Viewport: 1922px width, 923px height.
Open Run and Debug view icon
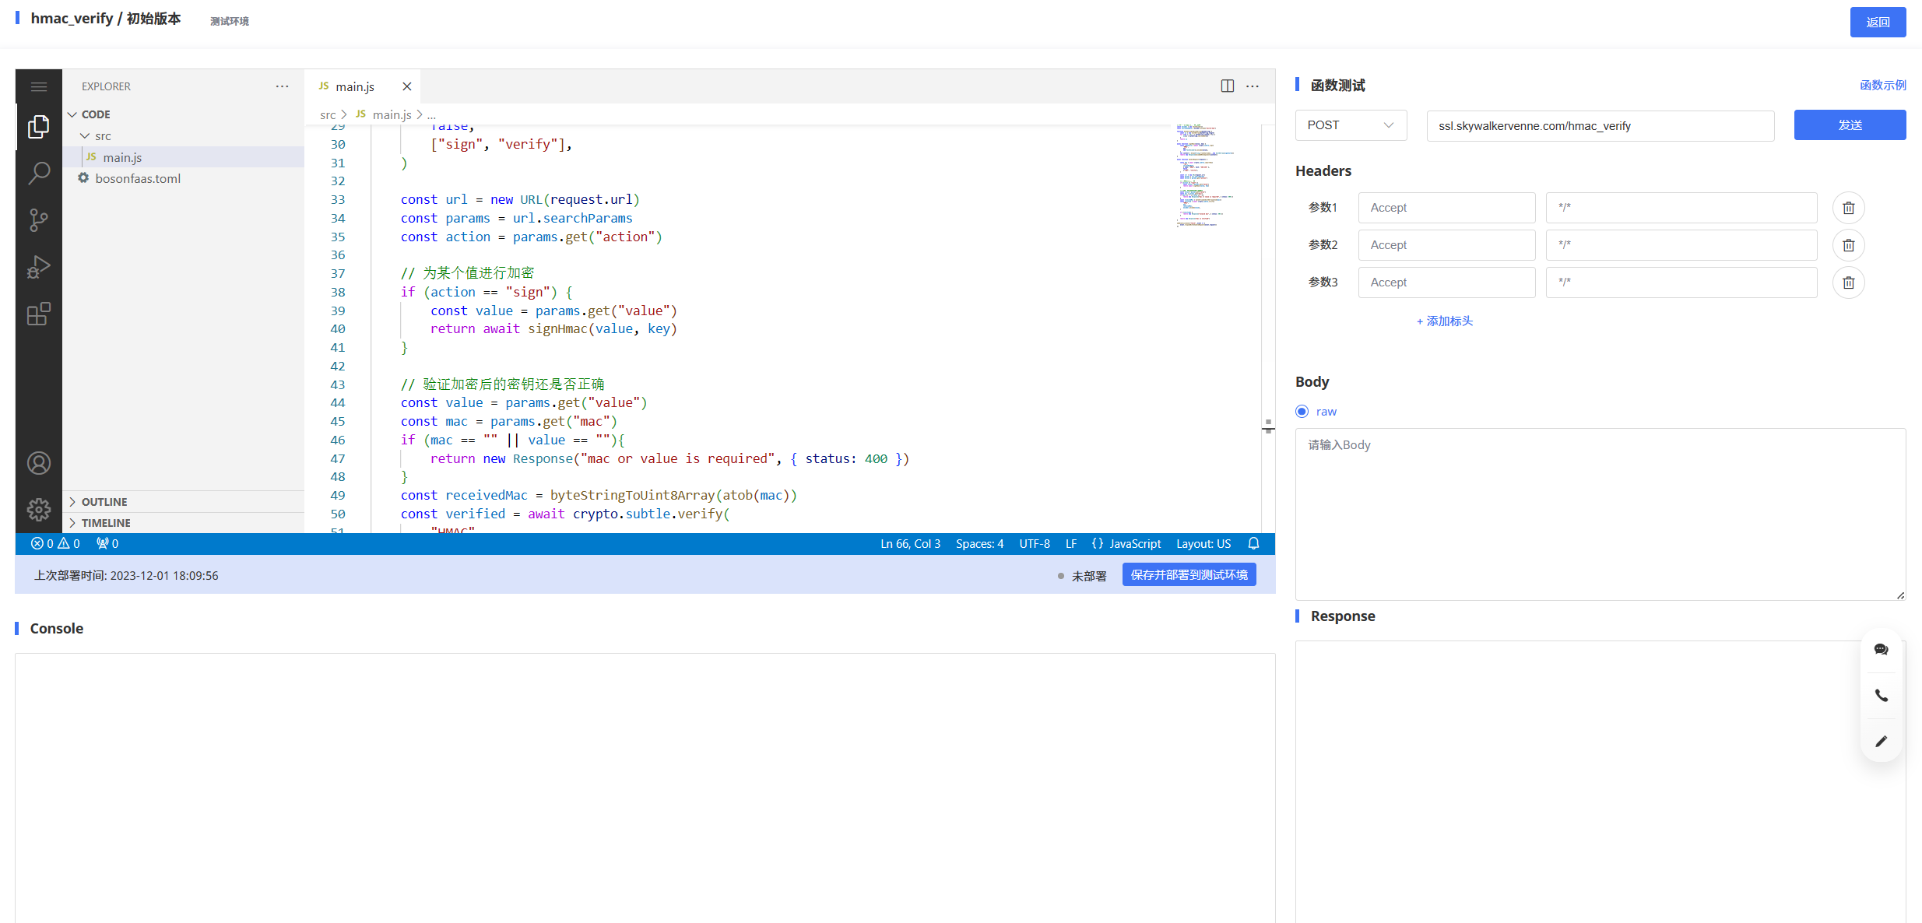click(38, 268)
